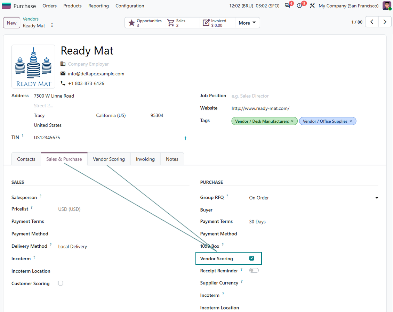This screenshot has width=393, height=312.
Task: Open the activities clock icon
Action: pyautogui.click(x=299, y=6)
